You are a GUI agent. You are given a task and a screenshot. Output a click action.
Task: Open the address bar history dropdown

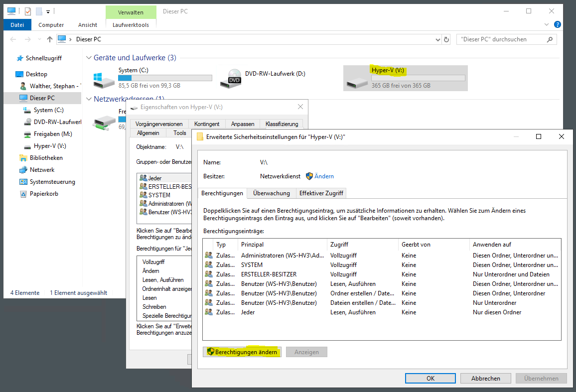tap(437, 40)
